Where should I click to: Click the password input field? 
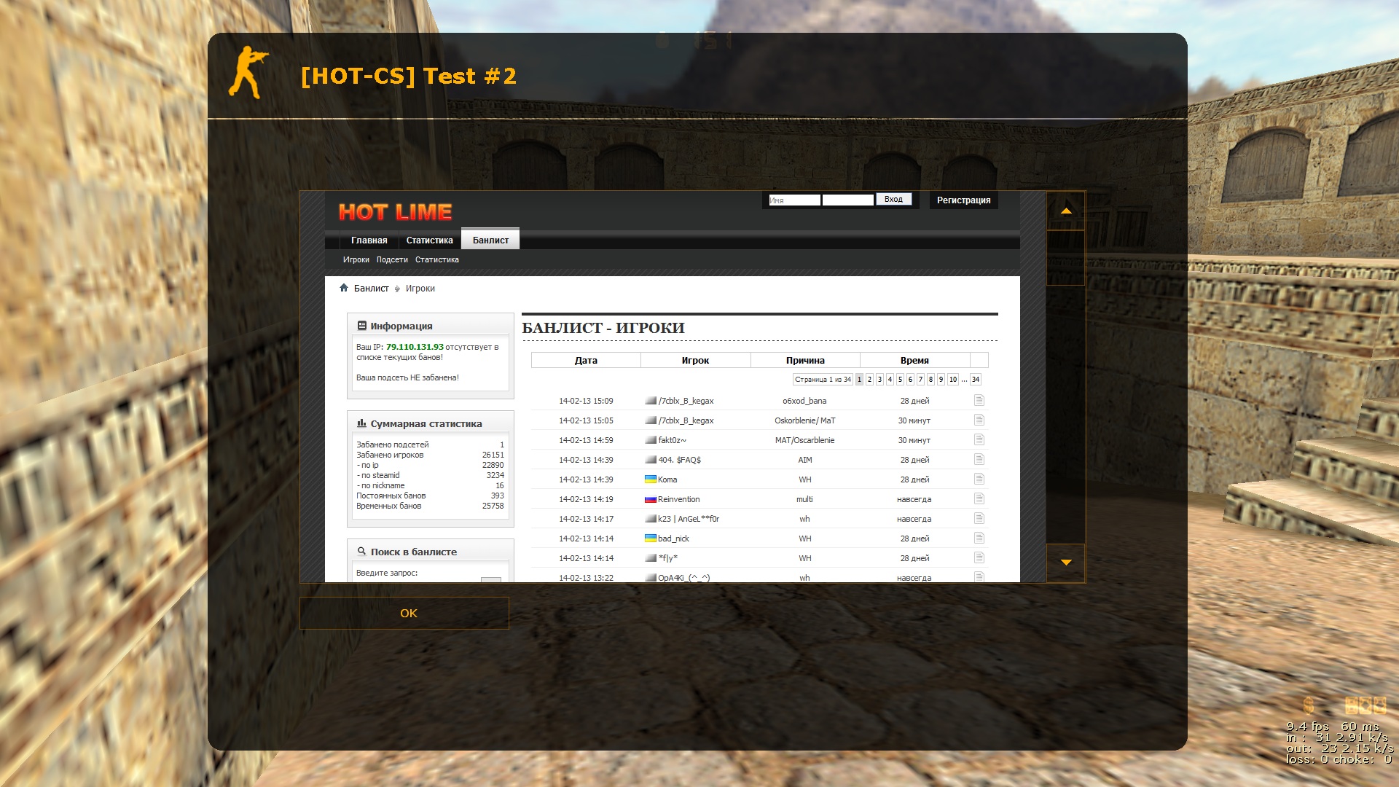[x=848, y=200]
